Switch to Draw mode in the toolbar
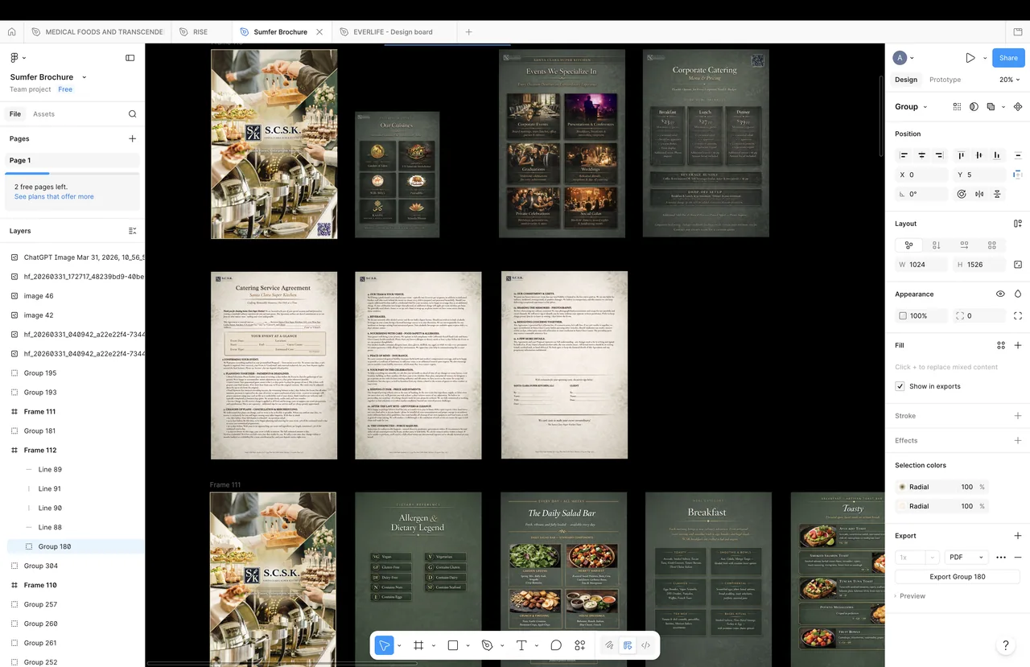The image size is (1030, 667). coord(609,645)
